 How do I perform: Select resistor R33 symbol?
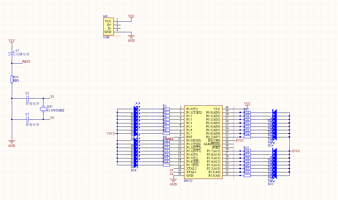12,79
